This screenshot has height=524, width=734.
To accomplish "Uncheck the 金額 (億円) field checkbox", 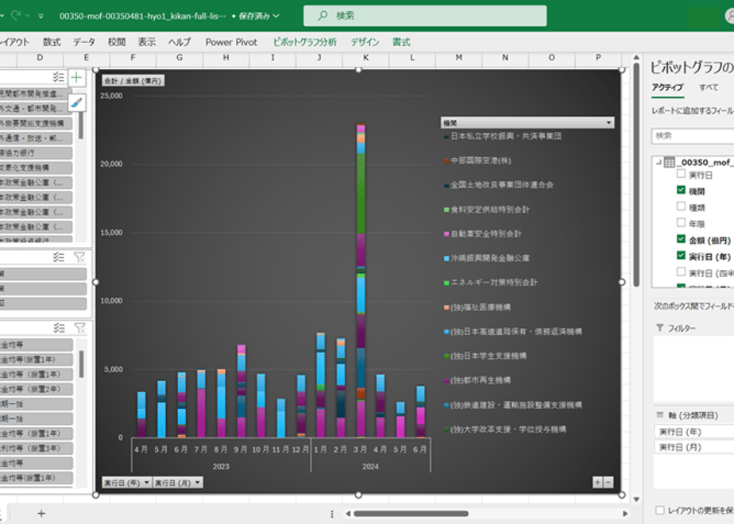I will tap(681, 239).
